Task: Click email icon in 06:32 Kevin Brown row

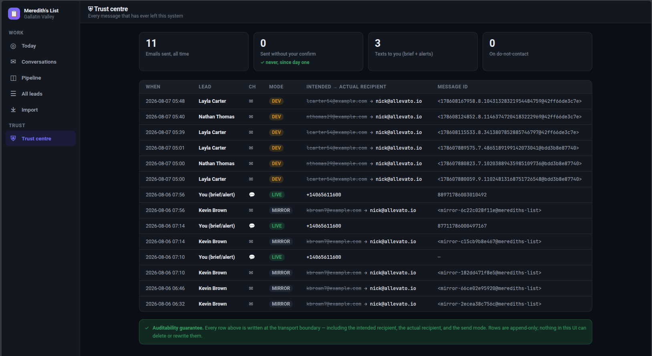Action: click(251, 304)
